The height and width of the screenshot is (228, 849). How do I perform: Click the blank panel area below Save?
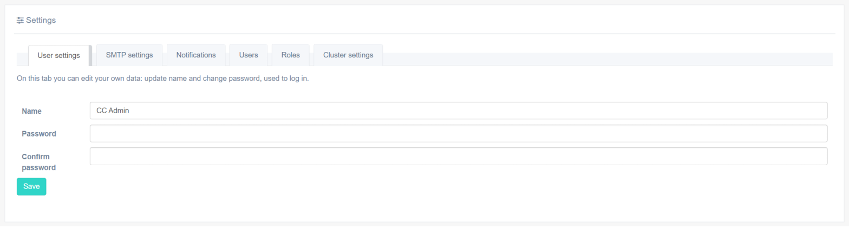pos(379,209)
